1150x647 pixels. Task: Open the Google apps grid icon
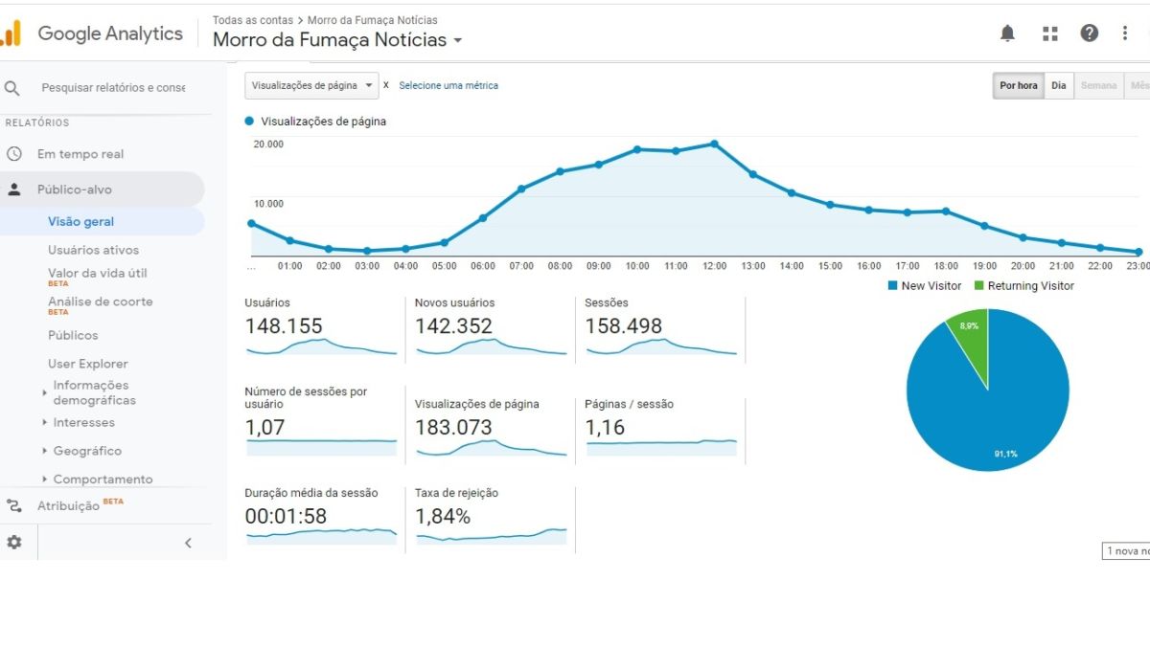click(x=1050, y=33)
